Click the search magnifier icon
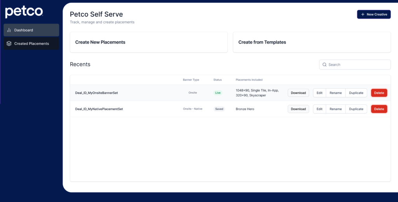Viewport: 398px width, 202px height. pyautogui.click(x=325, y=65)
